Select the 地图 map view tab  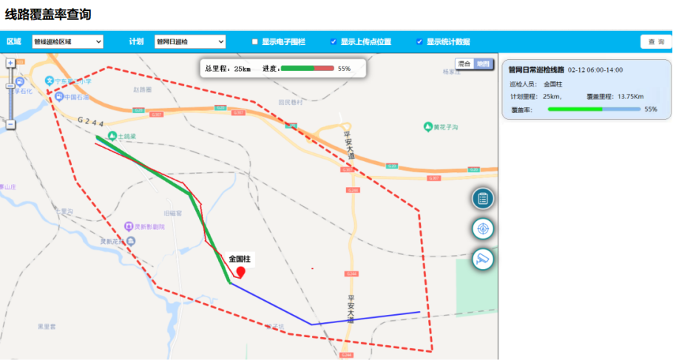point(482,64)
